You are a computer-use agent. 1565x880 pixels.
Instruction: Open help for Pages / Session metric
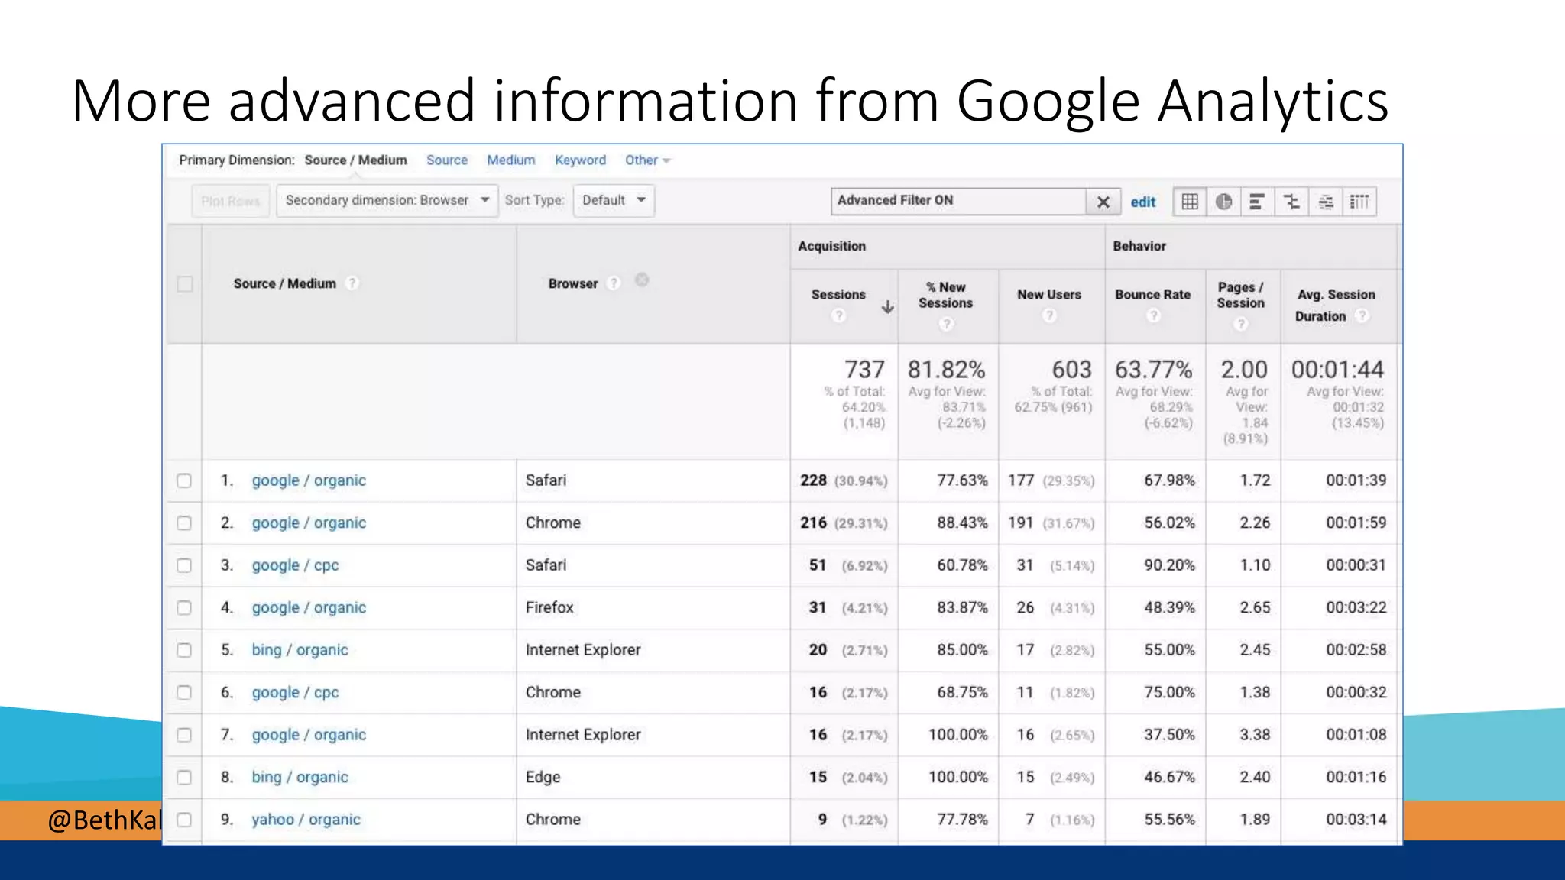click(1241, 324)
